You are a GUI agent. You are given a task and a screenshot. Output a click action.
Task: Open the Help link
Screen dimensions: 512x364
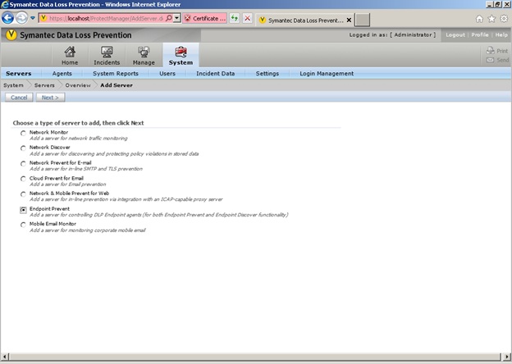[x=501, y=34]
